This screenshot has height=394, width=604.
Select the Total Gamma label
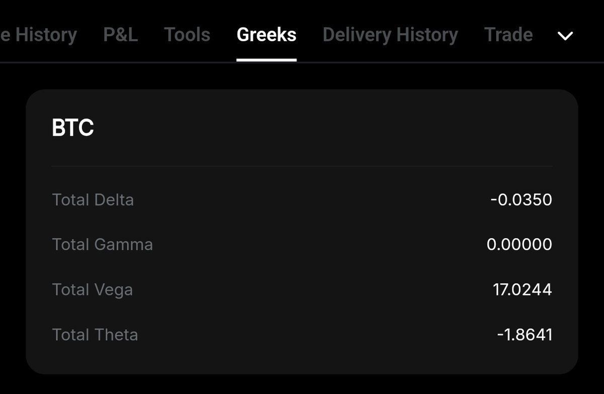coord(102,245)
